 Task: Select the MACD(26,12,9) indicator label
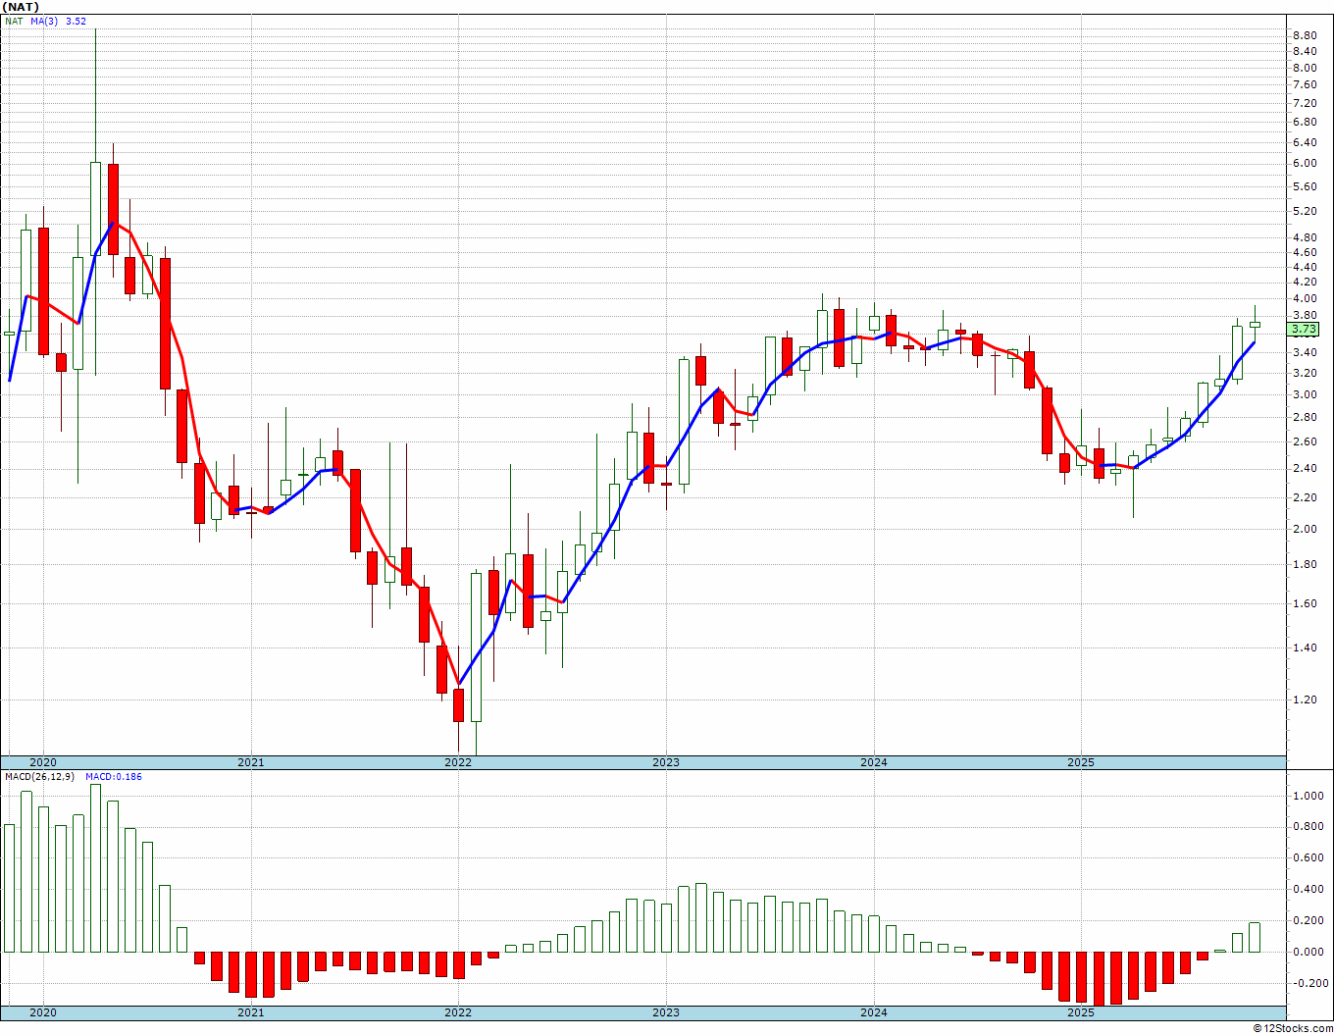coord(39,777)
